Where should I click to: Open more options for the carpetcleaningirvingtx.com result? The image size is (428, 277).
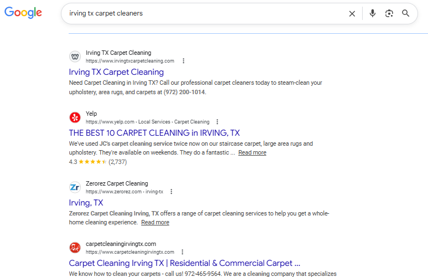pos(183,252)
